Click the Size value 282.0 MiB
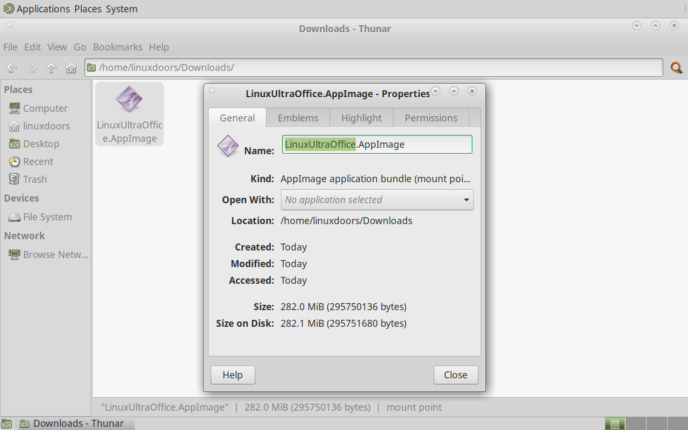 [343, 306]
